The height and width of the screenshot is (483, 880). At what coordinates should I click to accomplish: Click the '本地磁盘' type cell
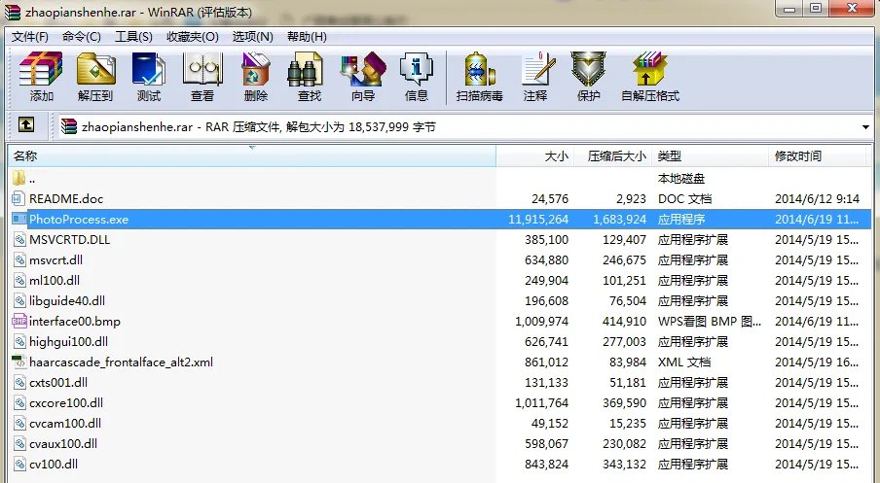[x=680, y=179]
